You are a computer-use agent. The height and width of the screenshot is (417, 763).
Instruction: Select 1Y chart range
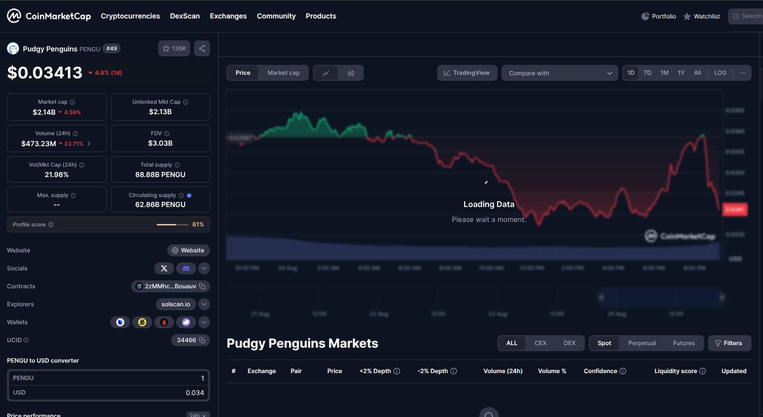(x=681, y=73)
